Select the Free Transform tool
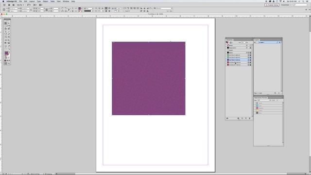The width and height of the screenshot is (311, 175). click(9, 40)
